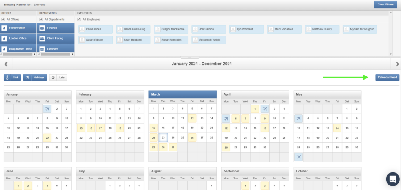Click the airplane holiday icon in January

coord(47,109)
